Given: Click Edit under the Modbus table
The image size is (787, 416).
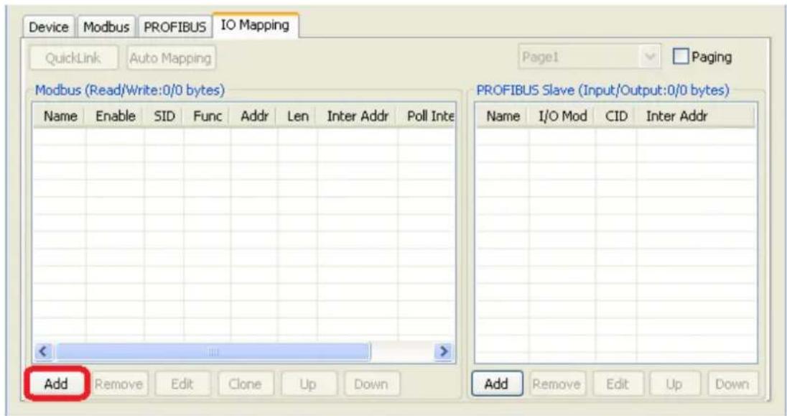Looking at the screenshot, I should [x=182, y=384].
